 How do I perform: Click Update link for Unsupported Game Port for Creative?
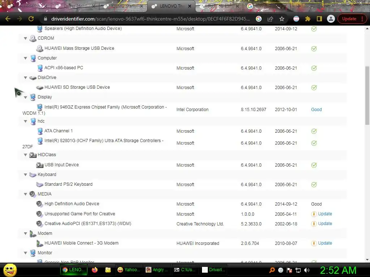click(x=325, y=214)
